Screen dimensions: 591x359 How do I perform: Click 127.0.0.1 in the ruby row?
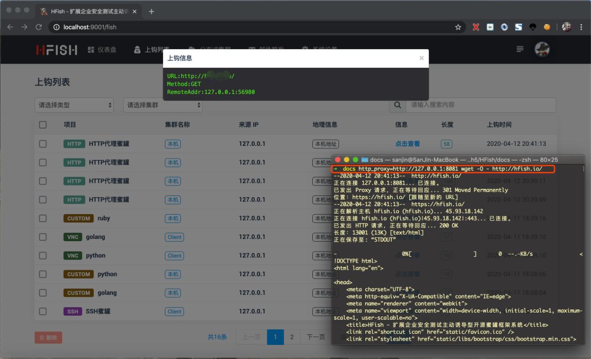(x=252, y=218)
